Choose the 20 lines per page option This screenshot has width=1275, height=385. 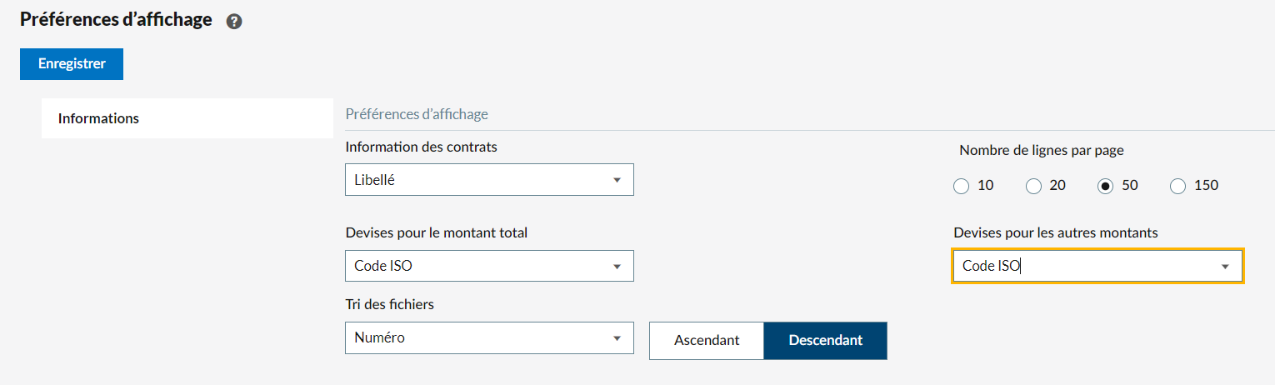pyautogui.click(x=1034, y=186)
